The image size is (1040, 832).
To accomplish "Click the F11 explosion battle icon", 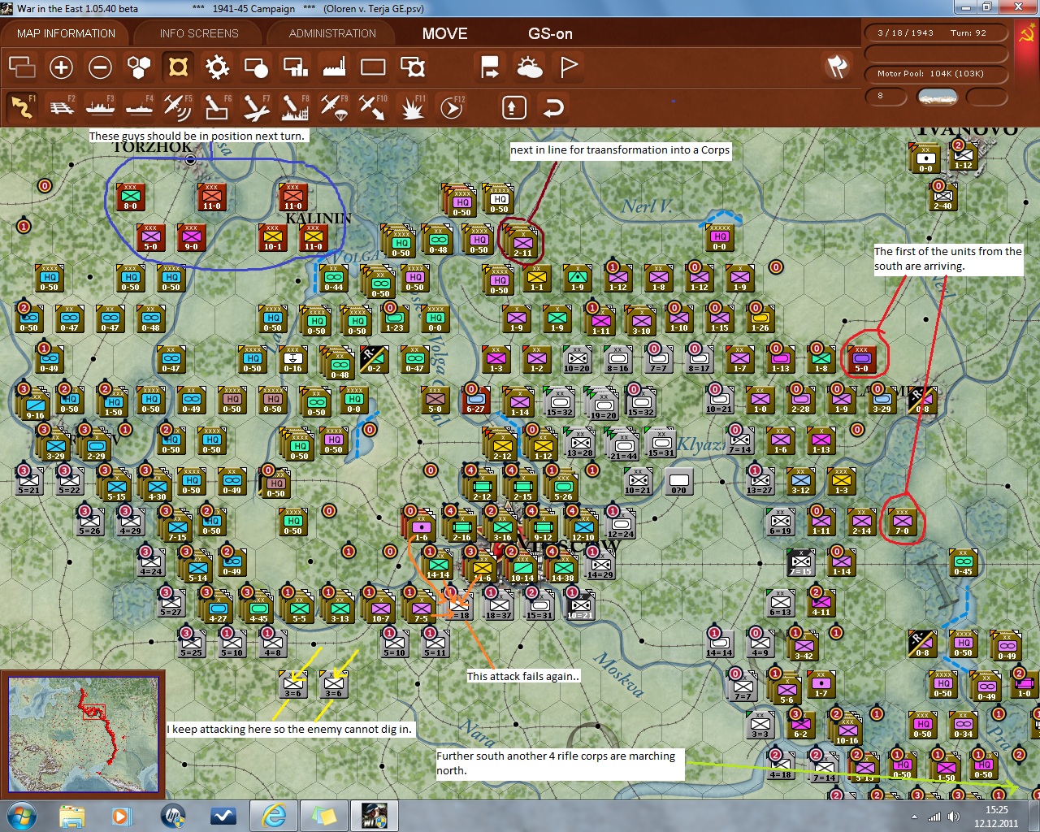I will tap(412, 106).
